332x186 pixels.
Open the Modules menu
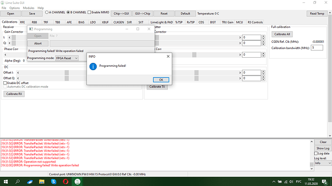[28, 8]
